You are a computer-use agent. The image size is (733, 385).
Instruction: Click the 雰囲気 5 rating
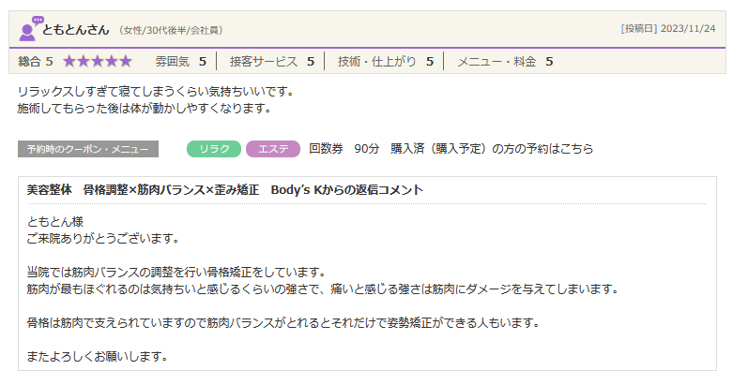tap(180, 62)
